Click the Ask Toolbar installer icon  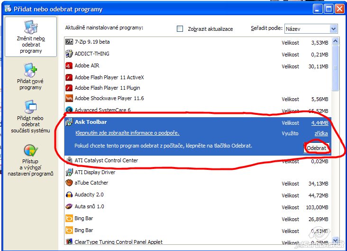(x=69, y=122)
